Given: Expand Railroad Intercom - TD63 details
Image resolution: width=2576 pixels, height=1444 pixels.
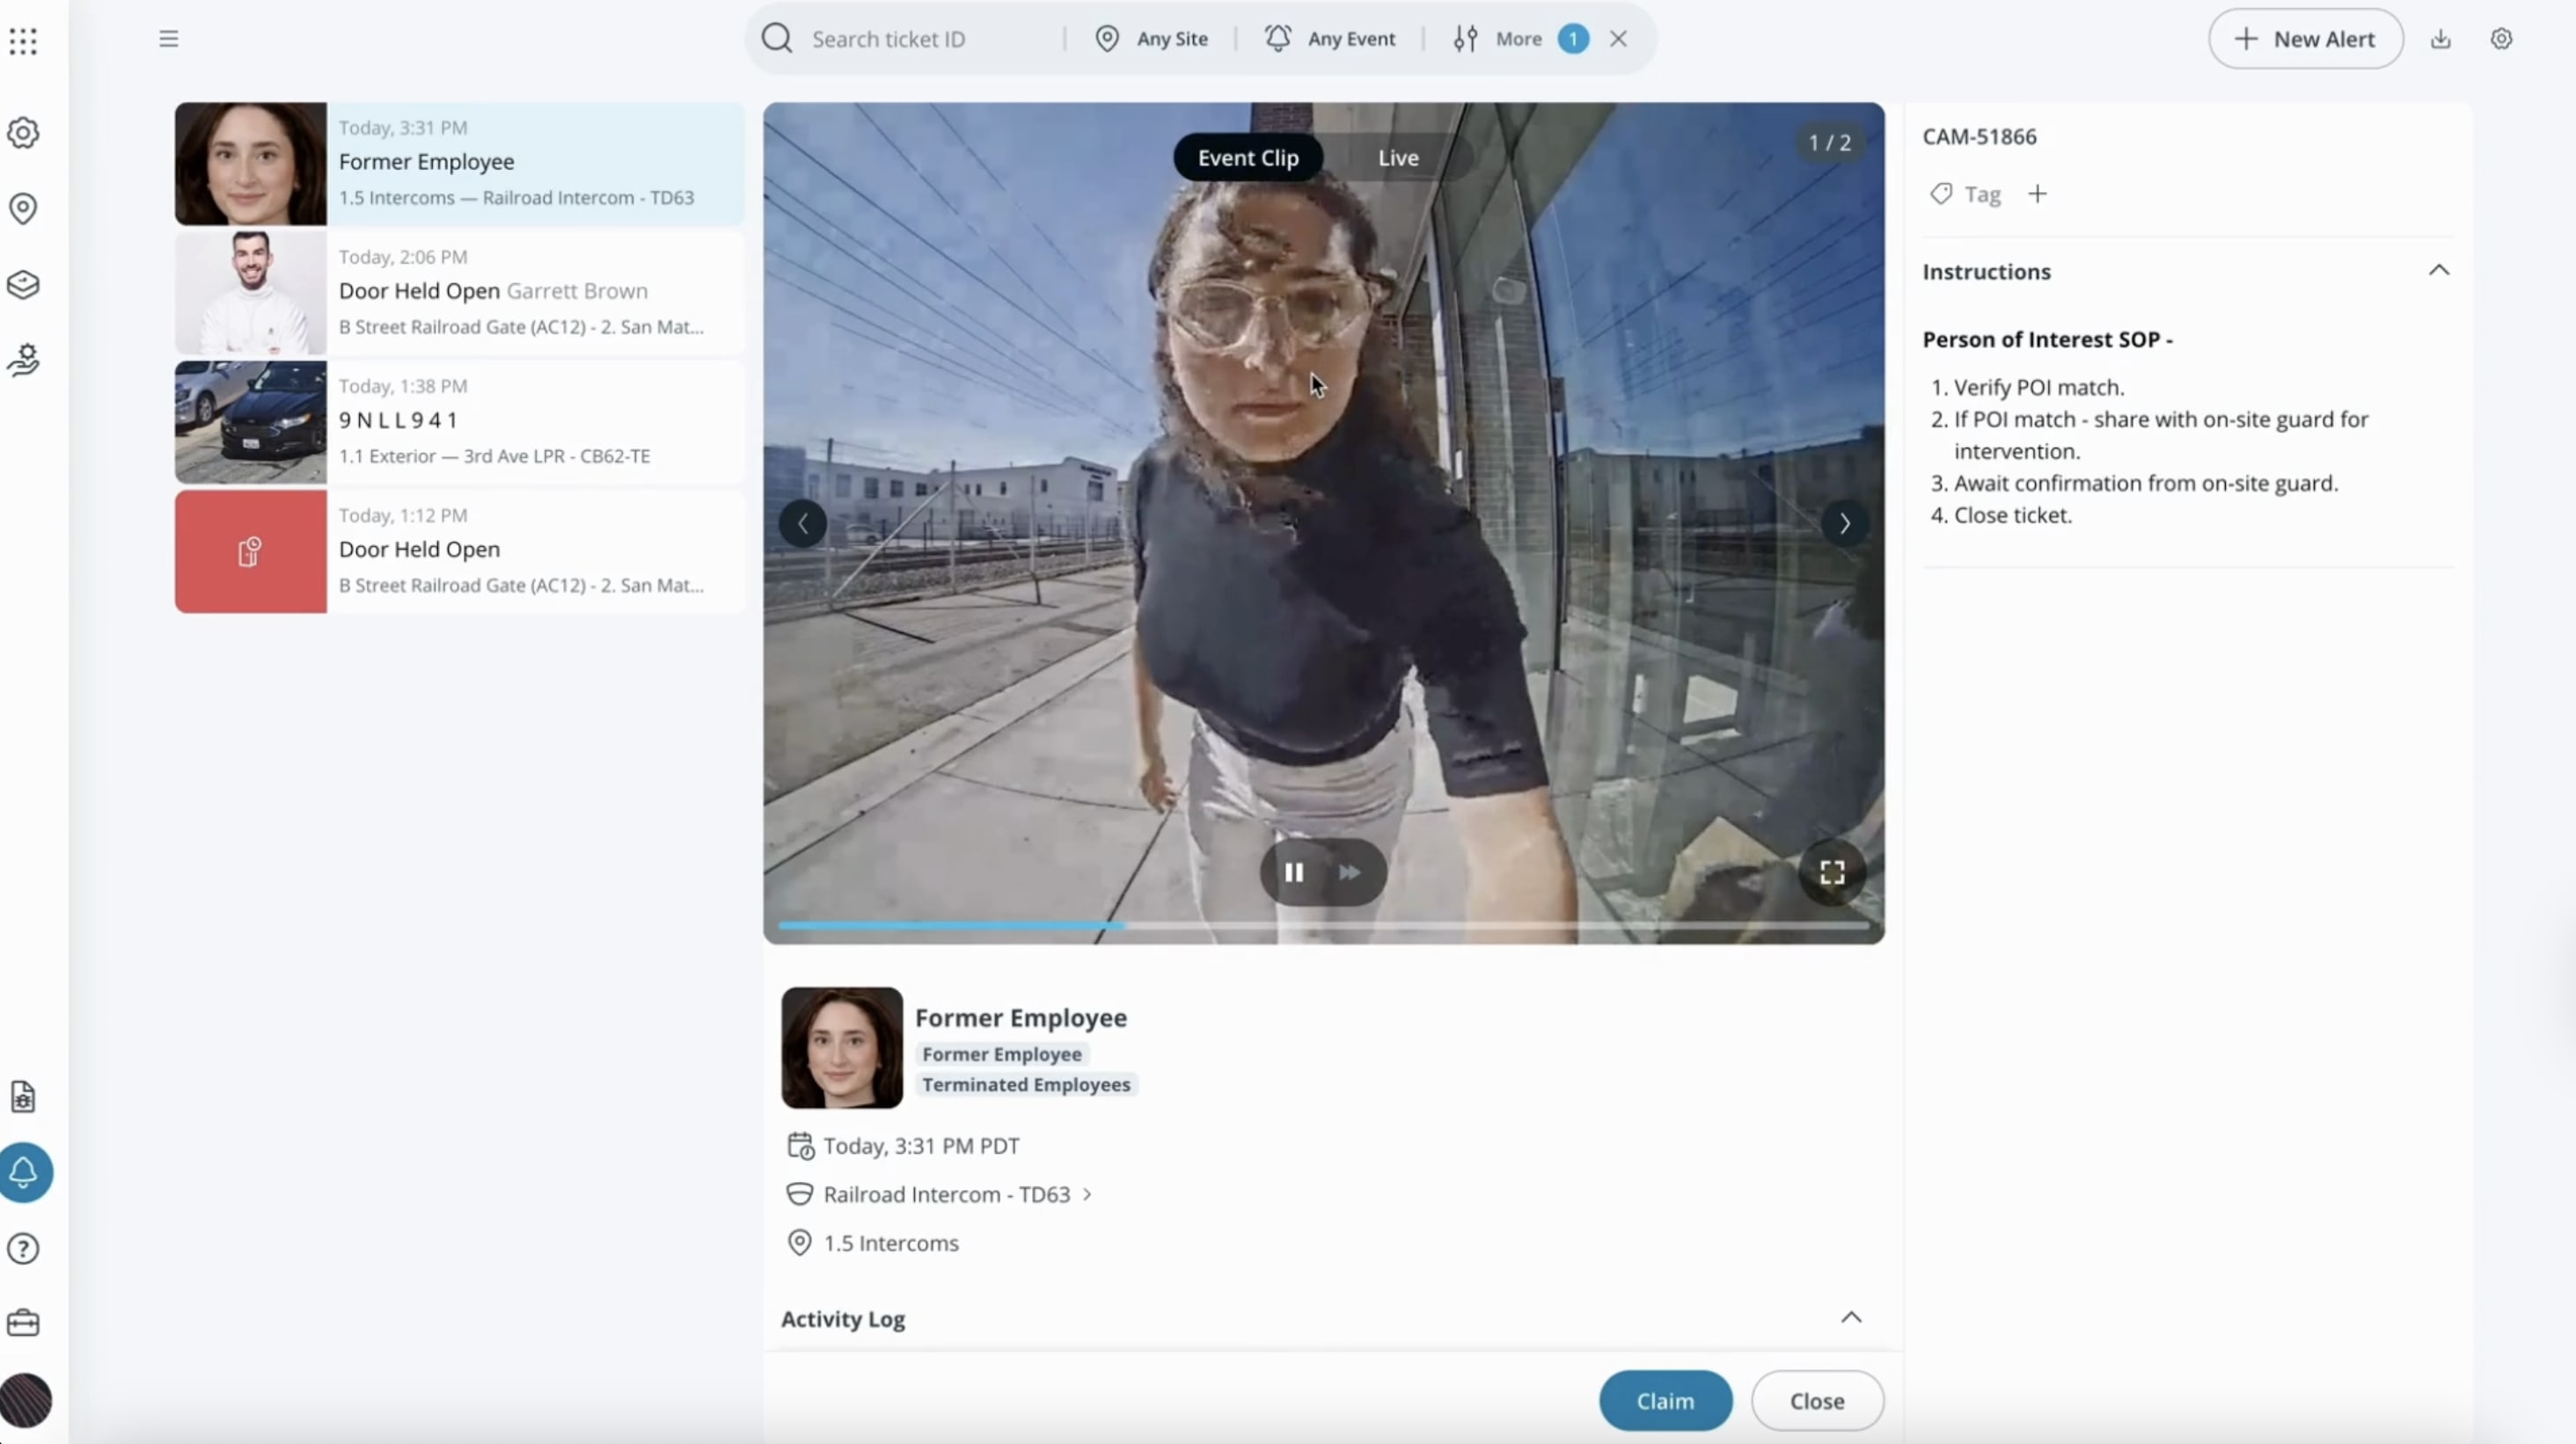Looking at the screenshot, I should pyautogui.click(x=1086, y=1193).
